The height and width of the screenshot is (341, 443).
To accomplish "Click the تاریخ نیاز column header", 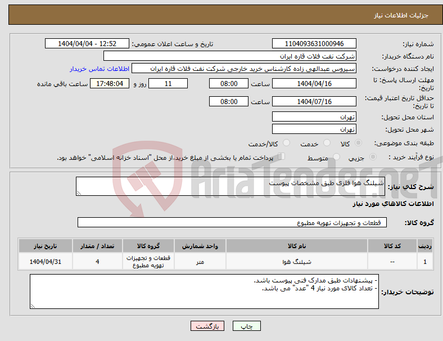I will click(45, 246).
